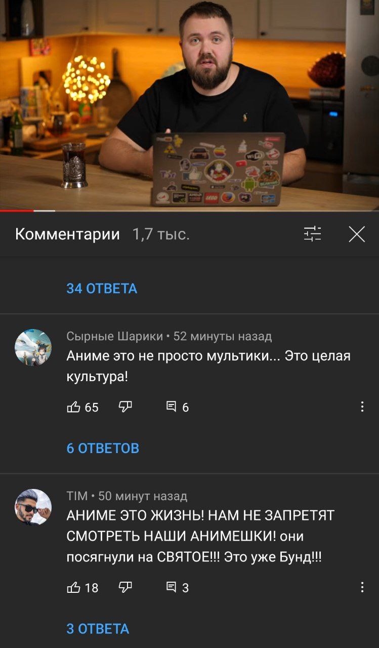This screenshot has height=648, width=379.
Task: Expand the 6 ОТВЕТОВ replies
Action: (x=103, y=448)
